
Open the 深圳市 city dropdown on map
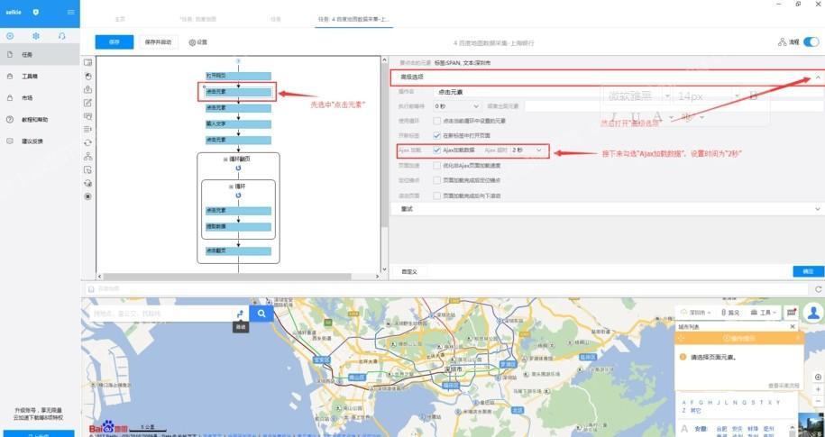(695, 313)
